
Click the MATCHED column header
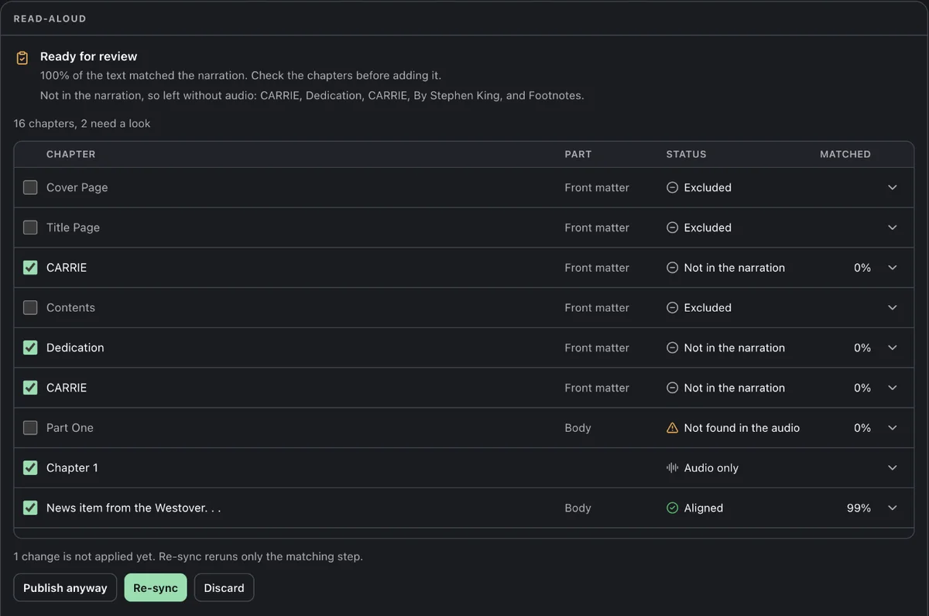(x=845, y=154)
